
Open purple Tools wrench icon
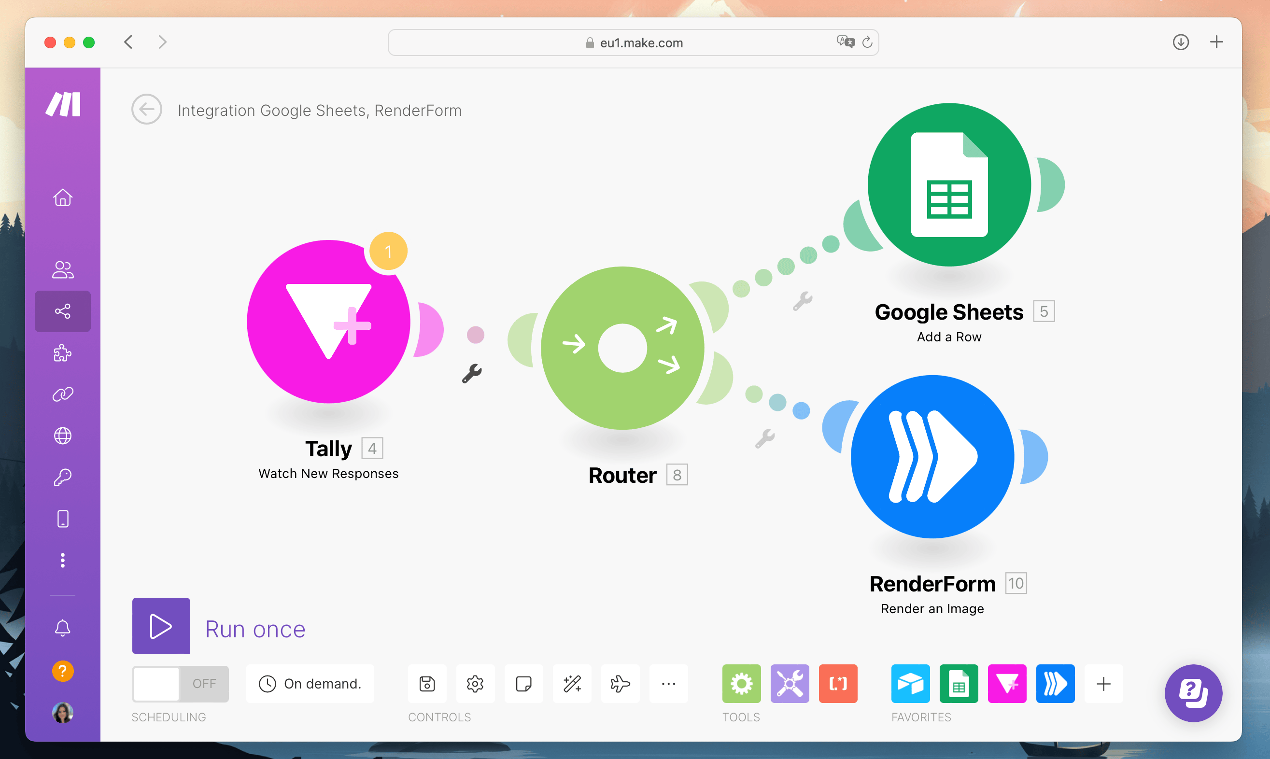point(790,684)
